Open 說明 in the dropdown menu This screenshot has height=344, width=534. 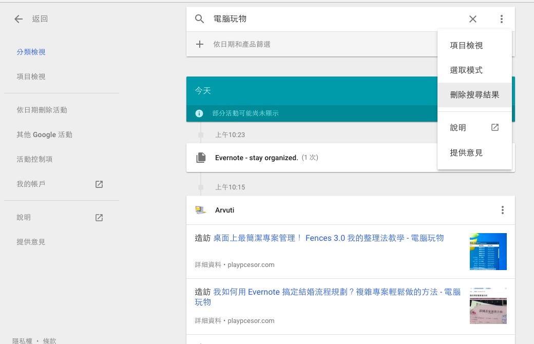pyautogui.click(x=475, y=128)
